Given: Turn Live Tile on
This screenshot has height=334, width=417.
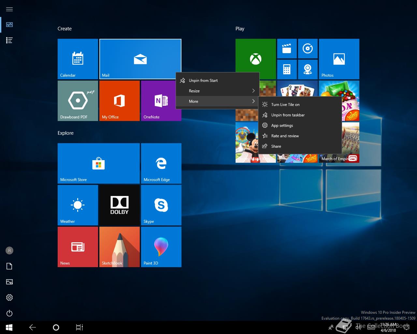Looking at the screenshot, I should 300,105.
